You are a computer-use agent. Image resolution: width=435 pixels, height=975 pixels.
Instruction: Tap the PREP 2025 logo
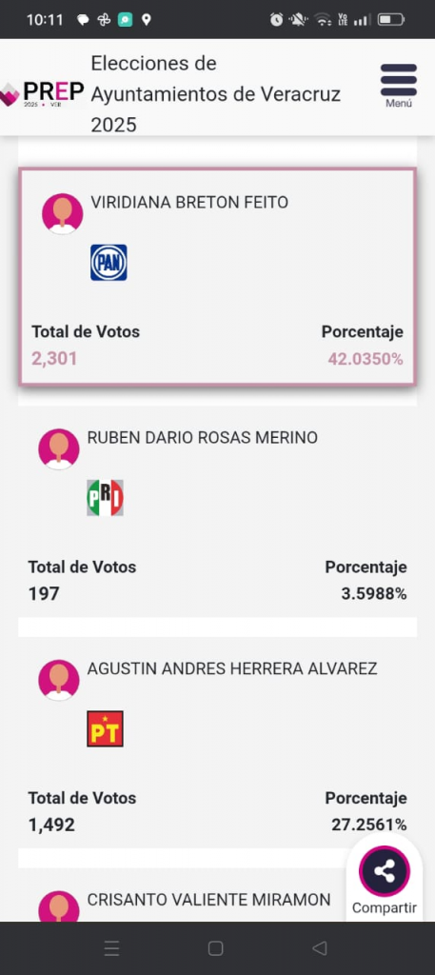pyautogui.click(x=43, y=94)
